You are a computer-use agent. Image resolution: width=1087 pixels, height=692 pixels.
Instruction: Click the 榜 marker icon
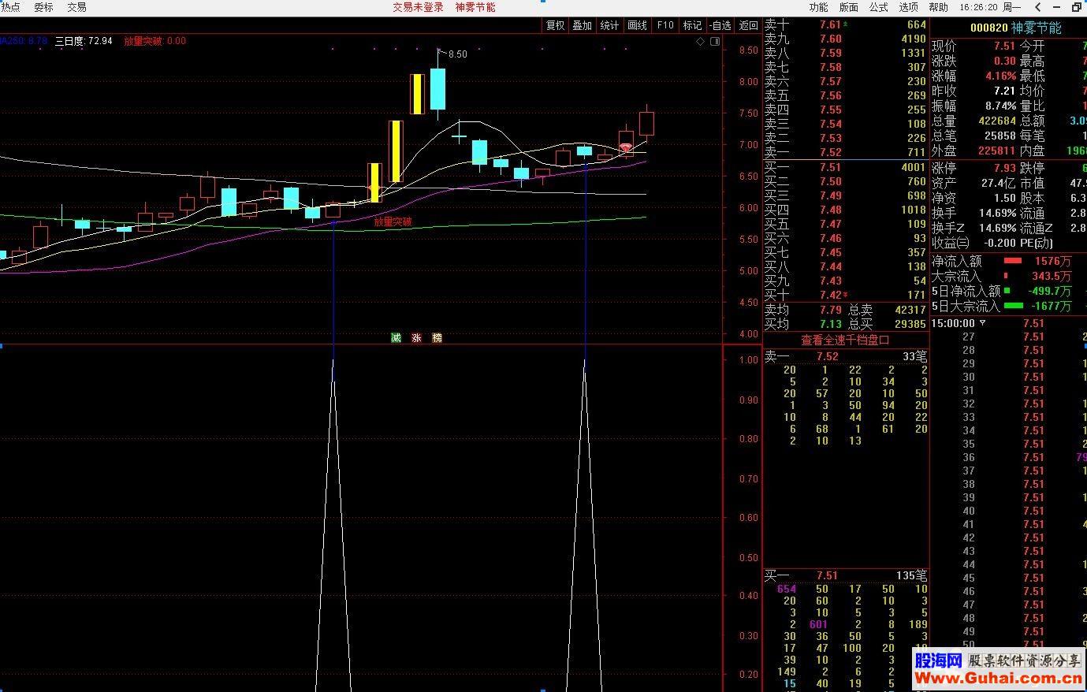tap(437, 338)
